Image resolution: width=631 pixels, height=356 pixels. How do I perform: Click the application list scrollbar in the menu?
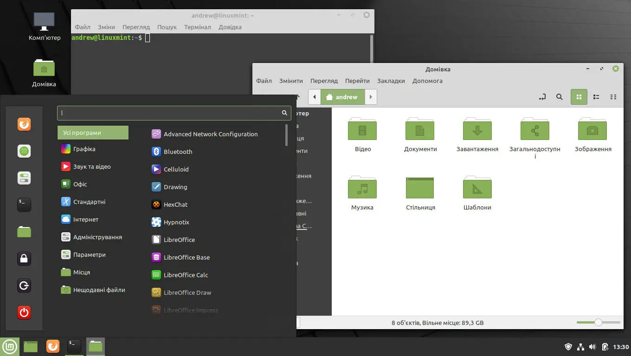287,135
